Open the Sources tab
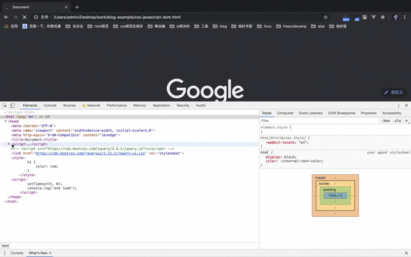411x257 pixels. coord(70,105)
